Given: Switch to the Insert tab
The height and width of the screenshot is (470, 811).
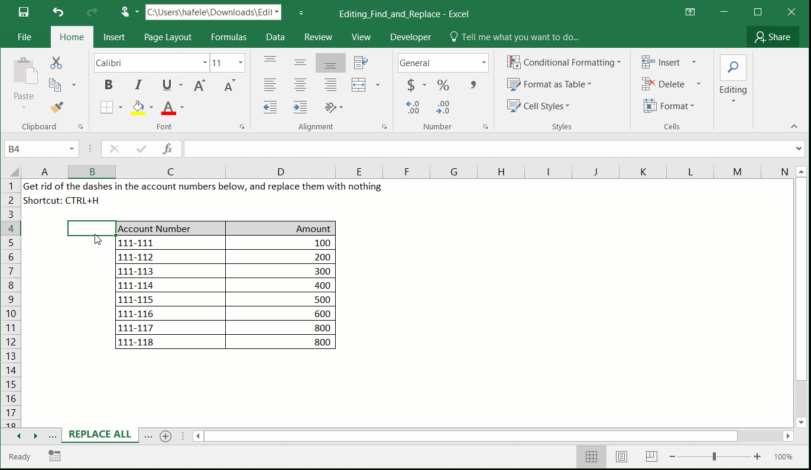Looking at the screenshot, I should [114, 37].
